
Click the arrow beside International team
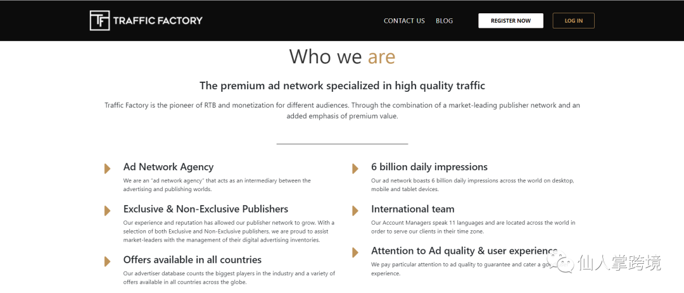(355, 211)
